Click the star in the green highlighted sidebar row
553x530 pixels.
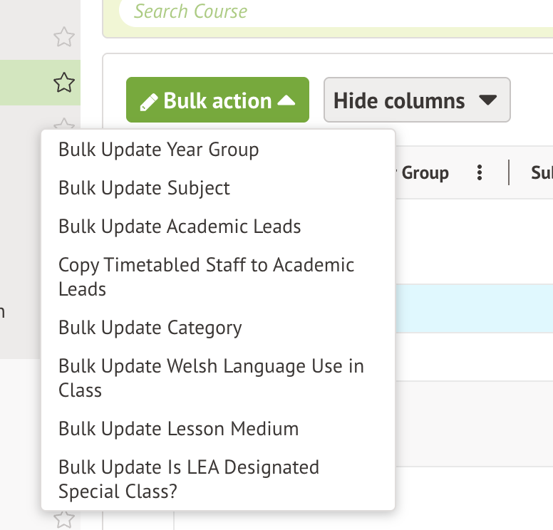[64, 83]
